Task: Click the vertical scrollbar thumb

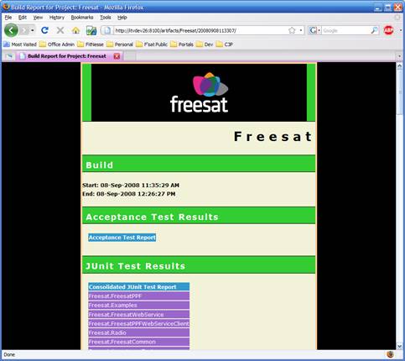Action: coord(400,92)
